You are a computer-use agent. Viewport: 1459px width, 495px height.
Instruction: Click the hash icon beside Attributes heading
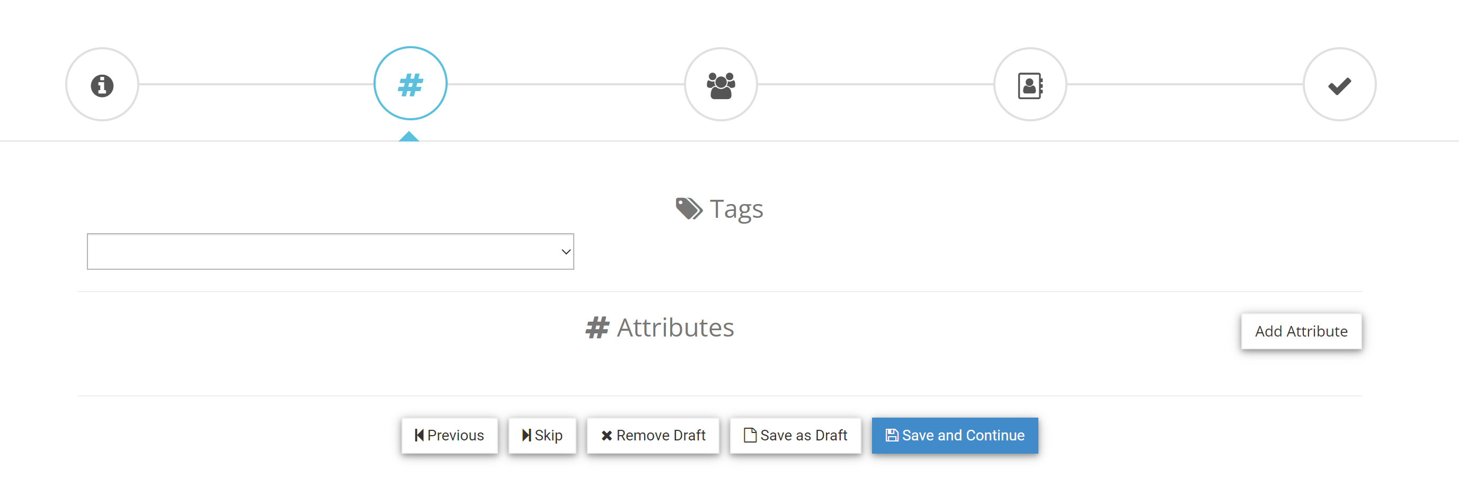[x=597, y=328]
